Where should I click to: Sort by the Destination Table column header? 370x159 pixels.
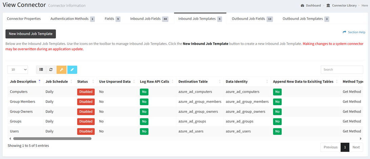(193, 82)
